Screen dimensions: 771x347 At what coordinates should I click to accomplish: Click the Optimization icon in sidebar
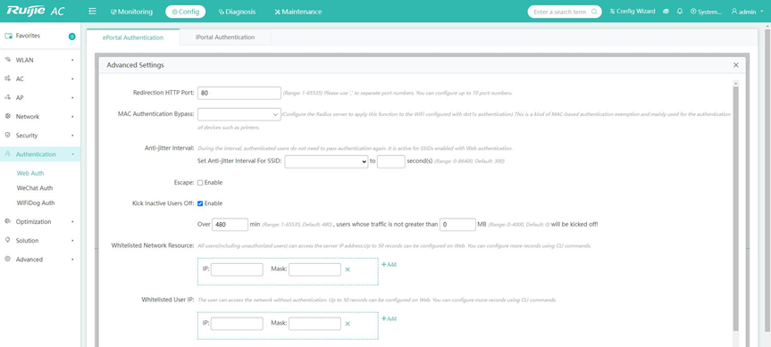[7, 221]
